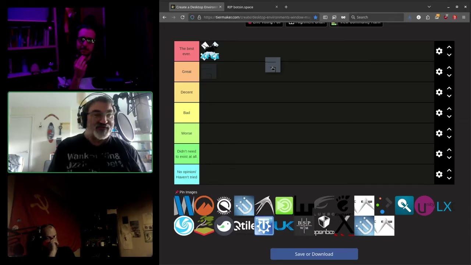Expand the browser tab list chevron
This screenshot has width=471, height=265.
429,7
